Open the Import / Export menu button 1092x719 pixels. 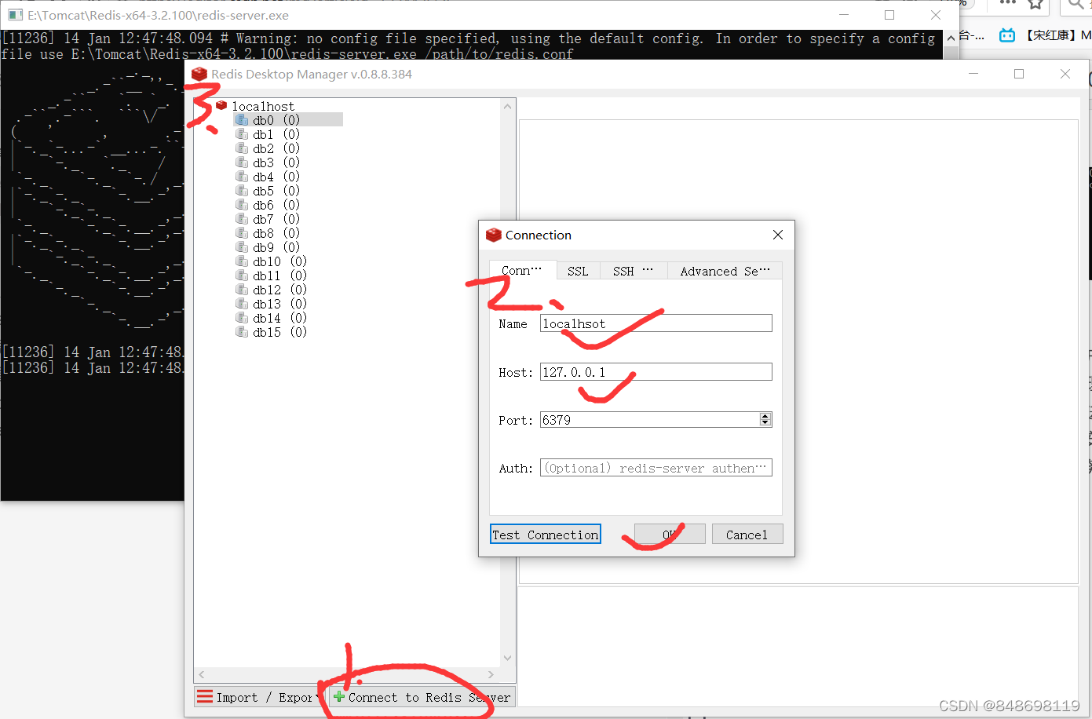coord(261,697)
